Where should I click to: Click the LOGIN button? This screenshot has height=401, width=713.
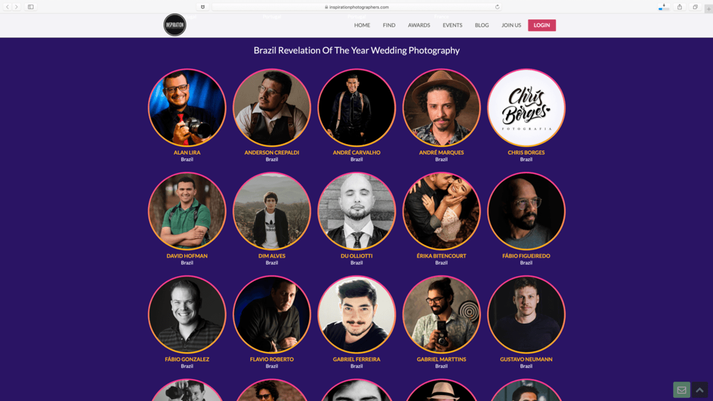click(x=542, y=25)
